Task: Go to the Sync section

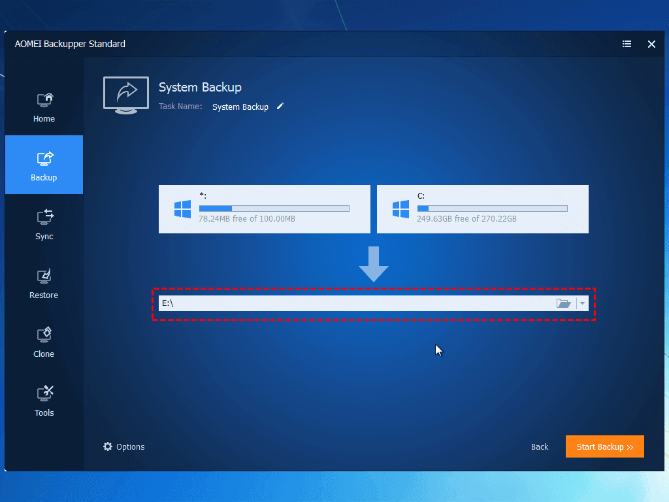Action: tap(44, 224)
